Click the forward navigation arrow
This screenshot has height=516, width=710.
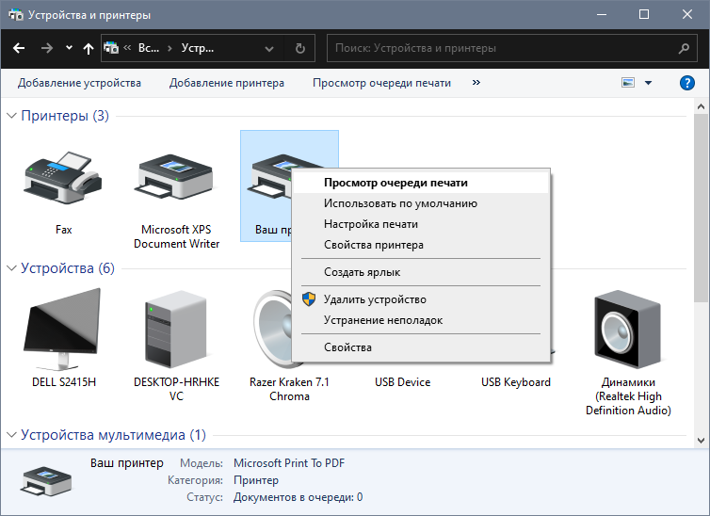pos(47,48)
